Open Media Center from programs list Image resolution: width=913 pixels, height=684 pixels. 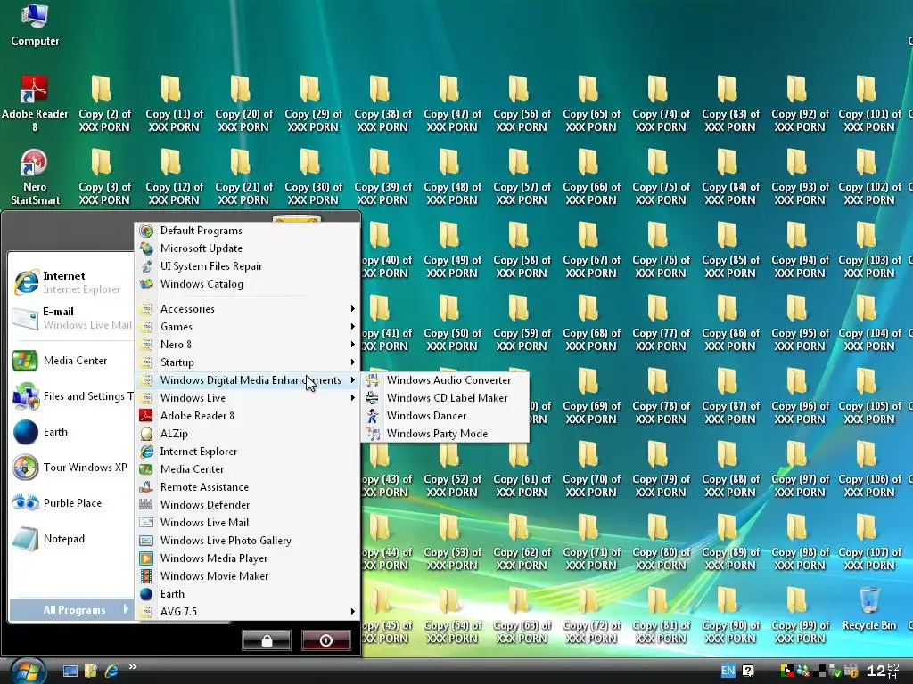coord(248,469)
